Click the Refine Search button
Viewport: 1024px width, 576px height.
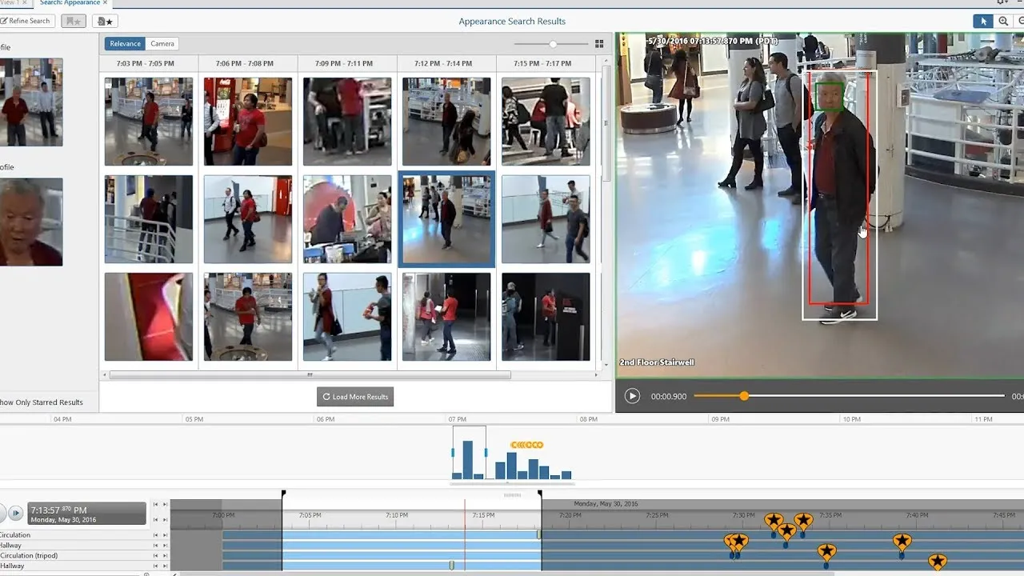27,21
